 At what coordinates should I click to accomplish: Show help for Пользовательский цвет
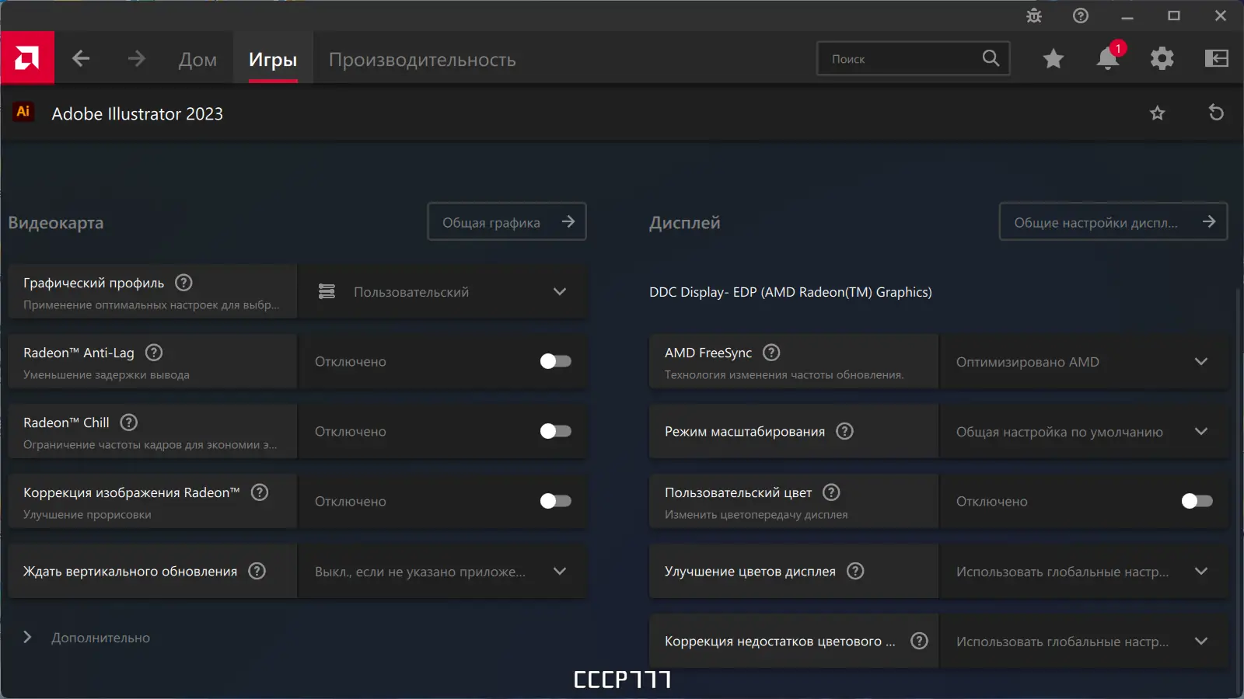coord(831,492)
